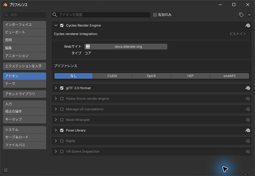255x176 pixels.
Task: Open the hamburger menu at bottom left
Action: pyautogui.click(x=6, y=170)
